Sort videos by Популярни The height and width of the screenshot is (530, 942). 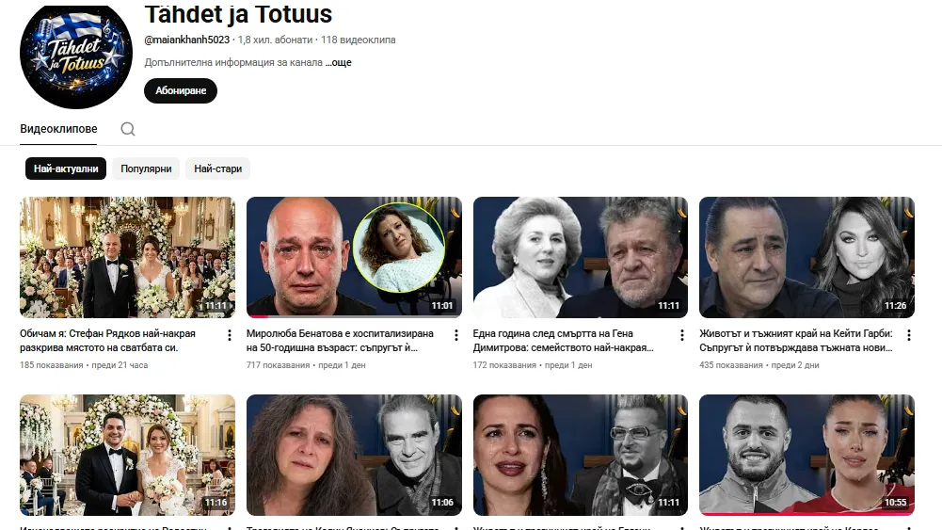pyautogui.click(x=146, y=169)
